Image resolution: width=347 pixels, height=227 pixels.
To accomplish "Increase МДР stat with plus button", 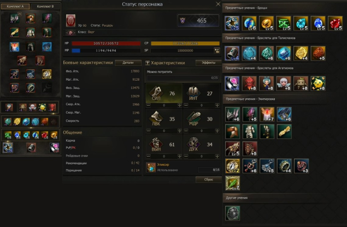I will click(217, 131).
